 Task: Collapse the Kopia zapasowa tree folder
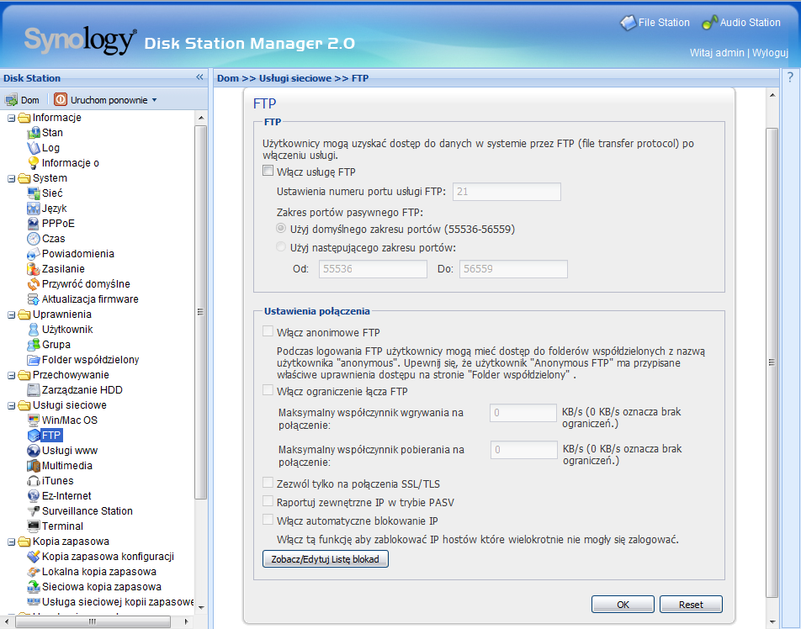click(11, 542)
